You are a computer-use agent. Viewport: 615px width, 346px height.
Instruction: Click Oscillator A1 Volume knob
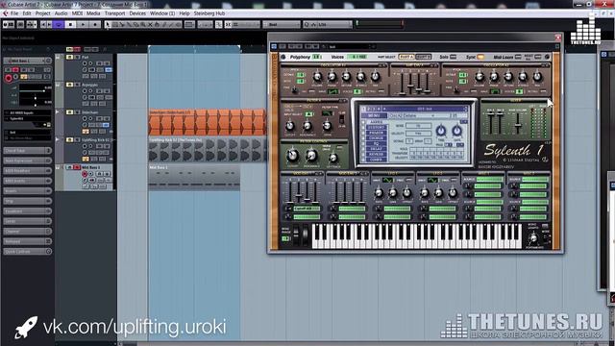[317, 77]
